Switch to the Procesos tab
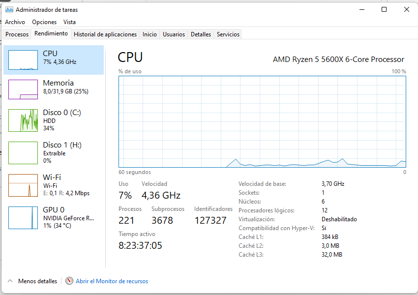Image resolution: width=418 pixels, height=295 pixels. point(17,34)
